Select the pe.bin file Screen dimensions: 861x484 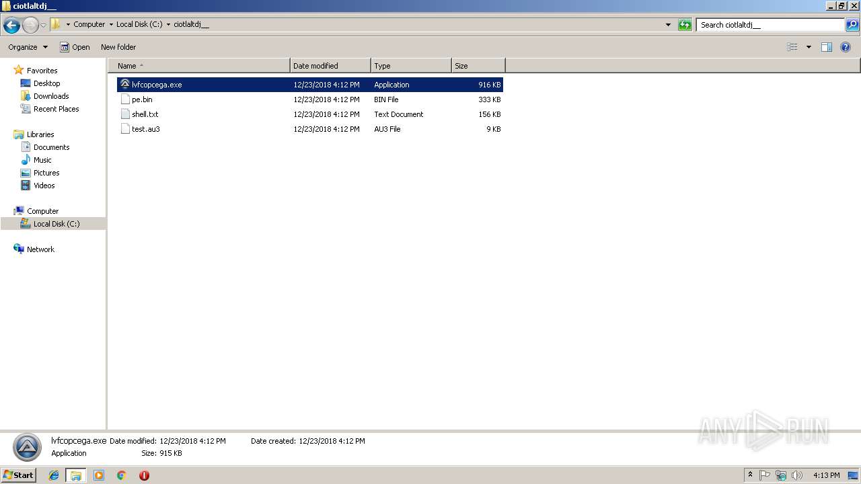pos(310,99)
